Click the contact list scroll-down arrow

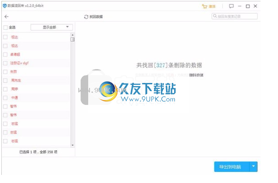tap(73, 145)
